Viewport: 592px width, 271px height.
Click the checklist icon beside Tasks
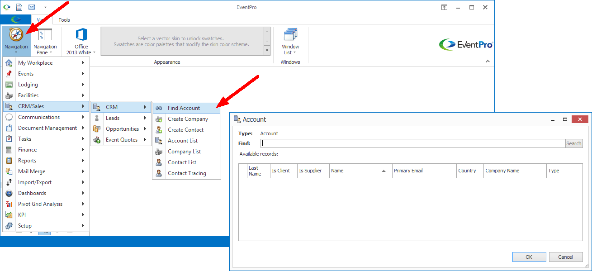(x=9, y=139)
